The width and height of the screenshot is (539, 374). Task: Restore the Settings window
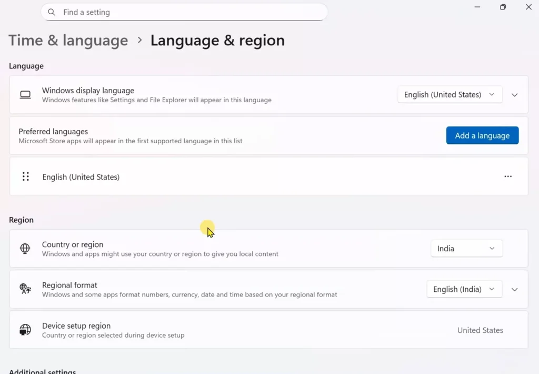point(503,7)
